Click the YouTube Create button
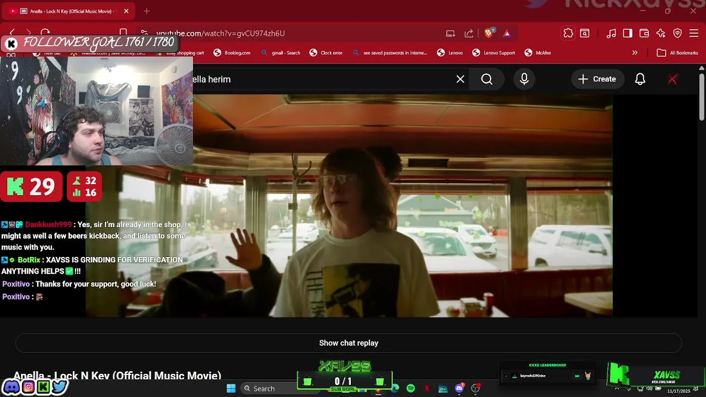 pos(597,79)
